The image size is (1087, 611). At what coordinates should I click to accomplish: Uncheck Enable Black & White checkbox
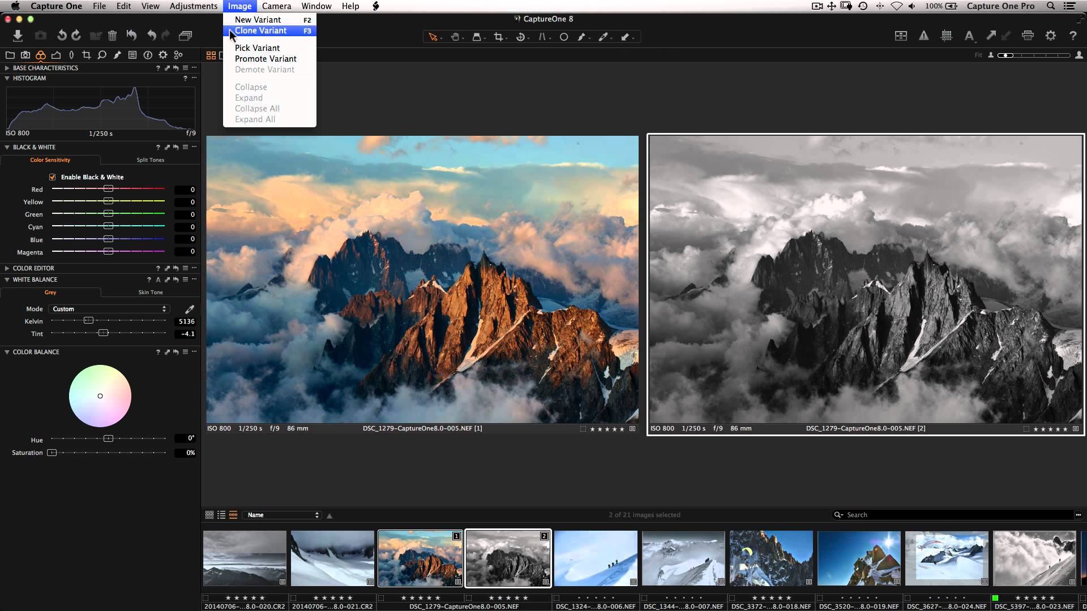(53, 177)
